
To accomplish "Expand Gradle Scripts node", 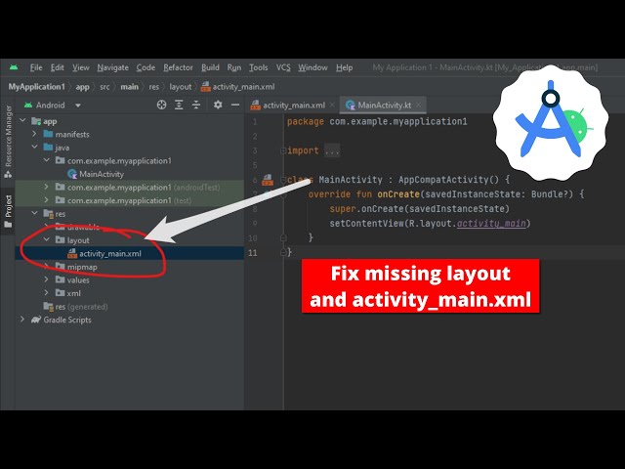I will point(22,320).
